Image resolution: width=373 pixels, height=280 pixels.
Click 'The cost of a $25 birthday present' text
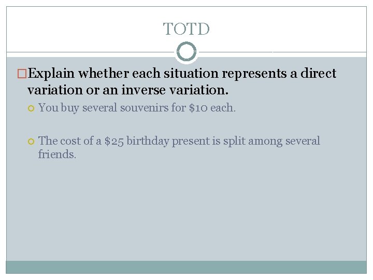(179, 141)
